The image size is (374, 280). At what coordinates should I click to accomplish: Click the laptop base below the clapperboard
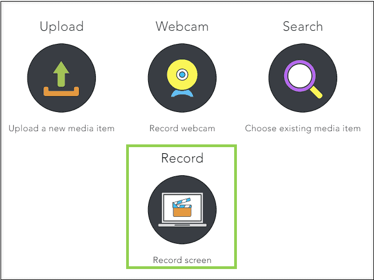[x=183, y=225]
